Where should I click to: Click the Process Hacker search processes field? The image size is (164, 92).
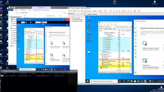[x=124, y=27]
